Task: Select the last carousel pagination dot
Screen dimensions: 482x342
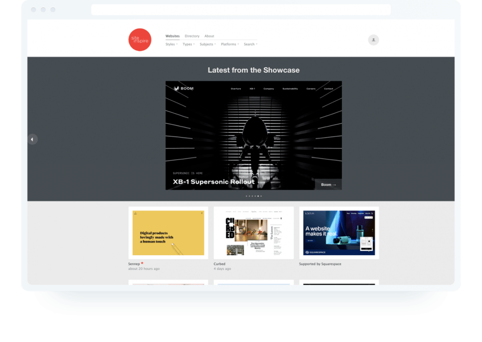Action: click(261, 196)
